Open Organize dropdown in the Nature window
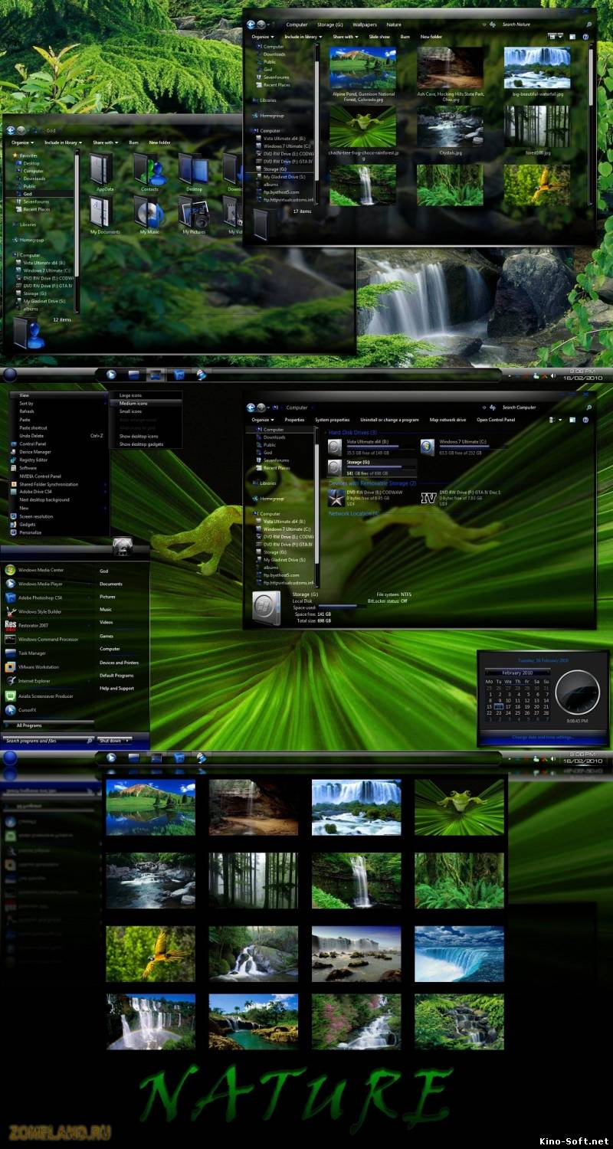The width and height of the screenshot is (613, 1149). (263, 37)
